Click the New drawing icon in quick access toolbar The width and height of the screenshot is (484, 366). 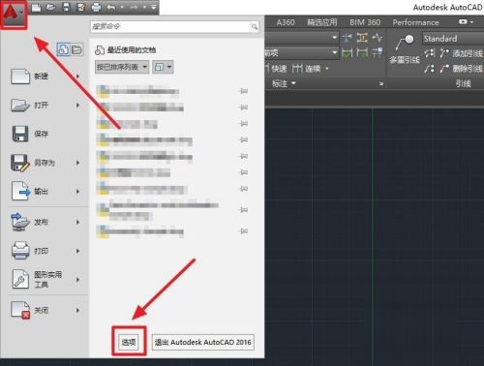tap(36, 7)
